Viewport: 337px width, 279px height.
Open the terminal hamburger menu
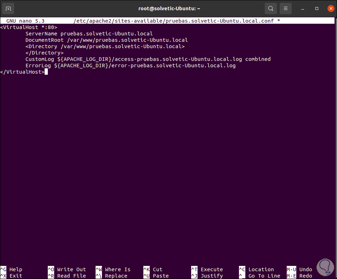285,8
